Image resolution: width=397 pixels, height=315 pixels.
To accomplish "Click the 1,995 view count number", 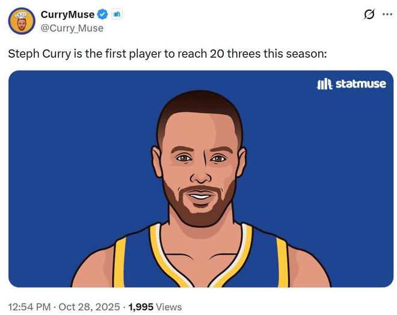I will tap(141, 307).
